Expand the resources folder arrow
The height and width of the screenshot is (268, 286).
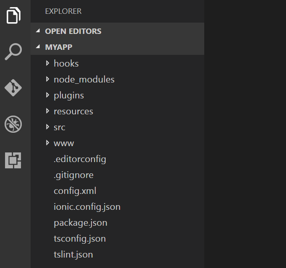pos(48,111)
